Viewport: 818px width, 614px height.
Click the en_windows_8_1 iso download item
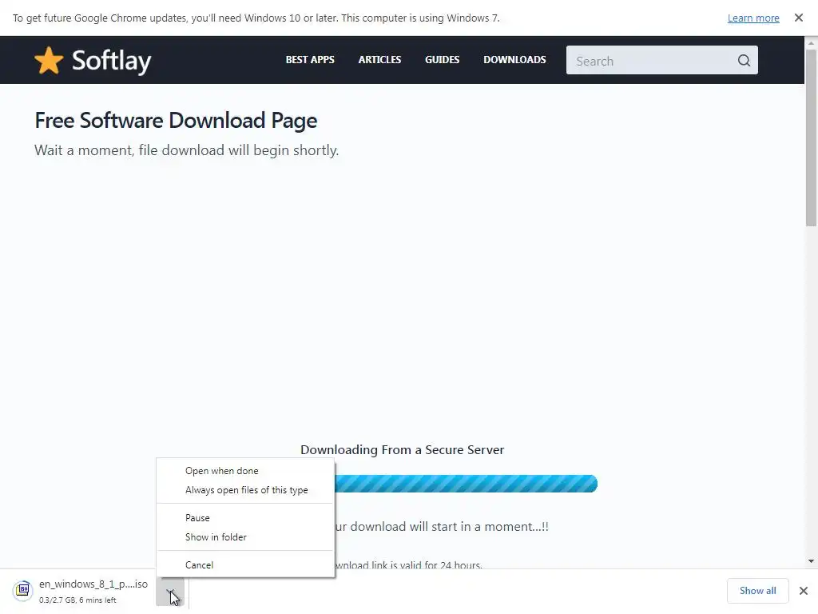click(x=93, y=584)
